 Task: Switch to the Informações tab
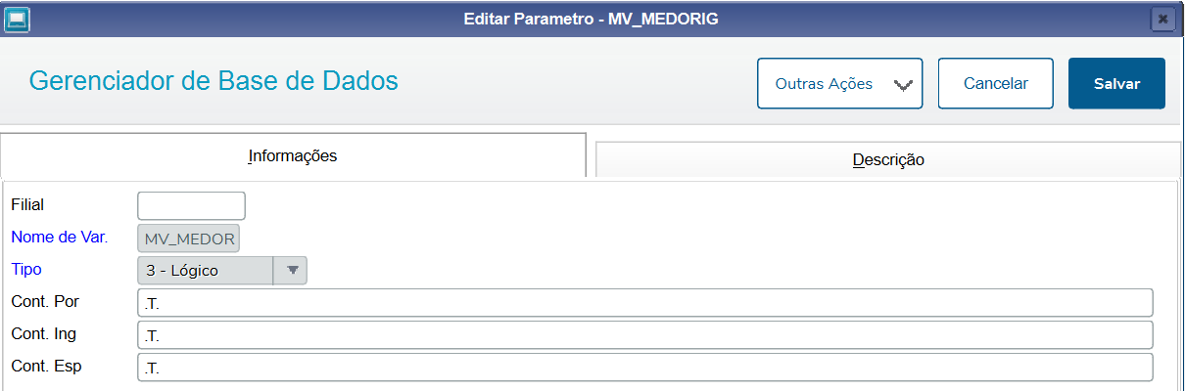tap(293, 155)
